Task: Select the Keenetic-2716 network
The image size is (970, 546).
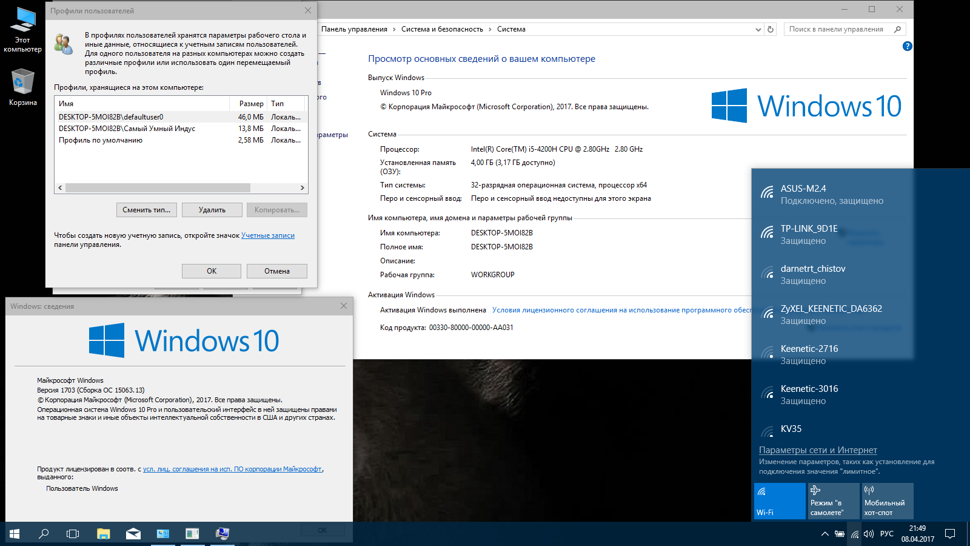Action: pos(861,354)
